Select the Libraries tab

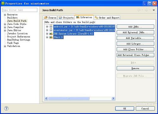point(84,17)
